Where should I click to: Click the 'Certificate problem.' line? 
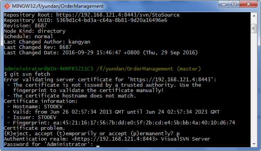(x=34, y=128)
